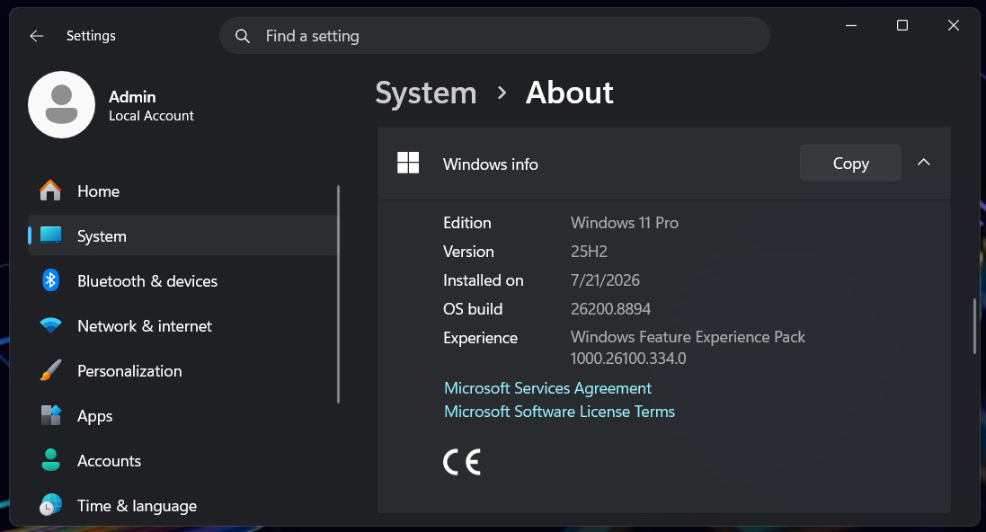Click the OS build label
This screenshot has height=532, width=986.
(473, 309)
